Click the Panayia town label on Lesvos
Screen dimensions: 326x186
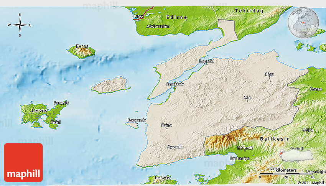(x=61, y=103)
